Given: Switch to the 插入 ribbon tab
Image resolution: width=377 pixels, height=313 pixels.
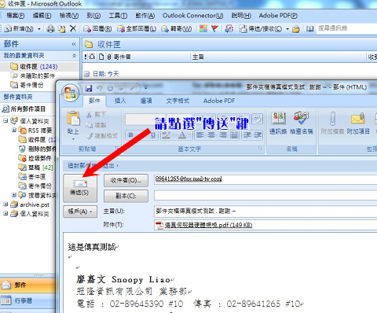Looking at the screenshot, I should (120, 101).
